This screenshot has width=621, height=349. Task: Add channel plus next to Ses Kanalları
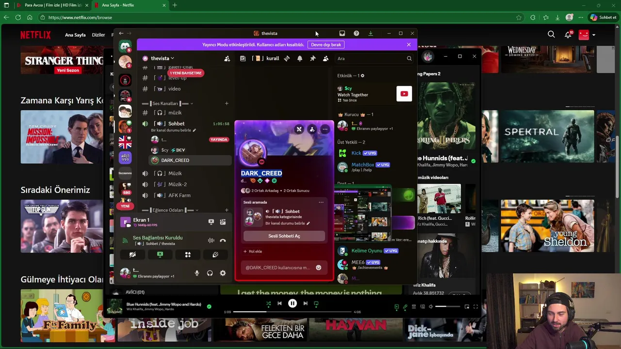pos(226,103)
